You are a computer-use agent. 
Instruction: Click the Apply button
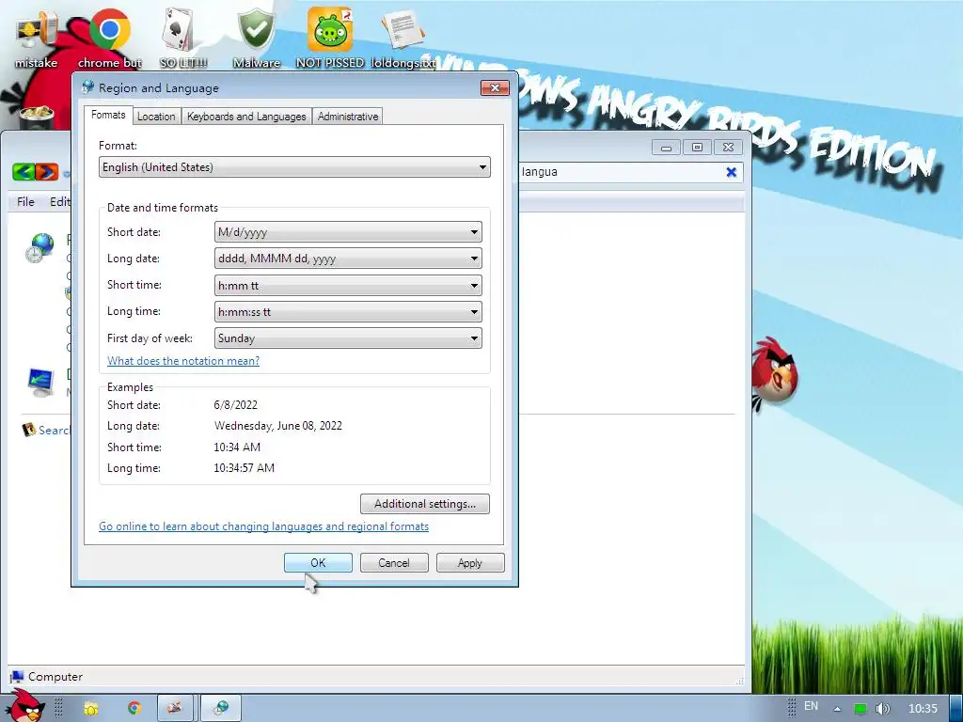(470, 563)
